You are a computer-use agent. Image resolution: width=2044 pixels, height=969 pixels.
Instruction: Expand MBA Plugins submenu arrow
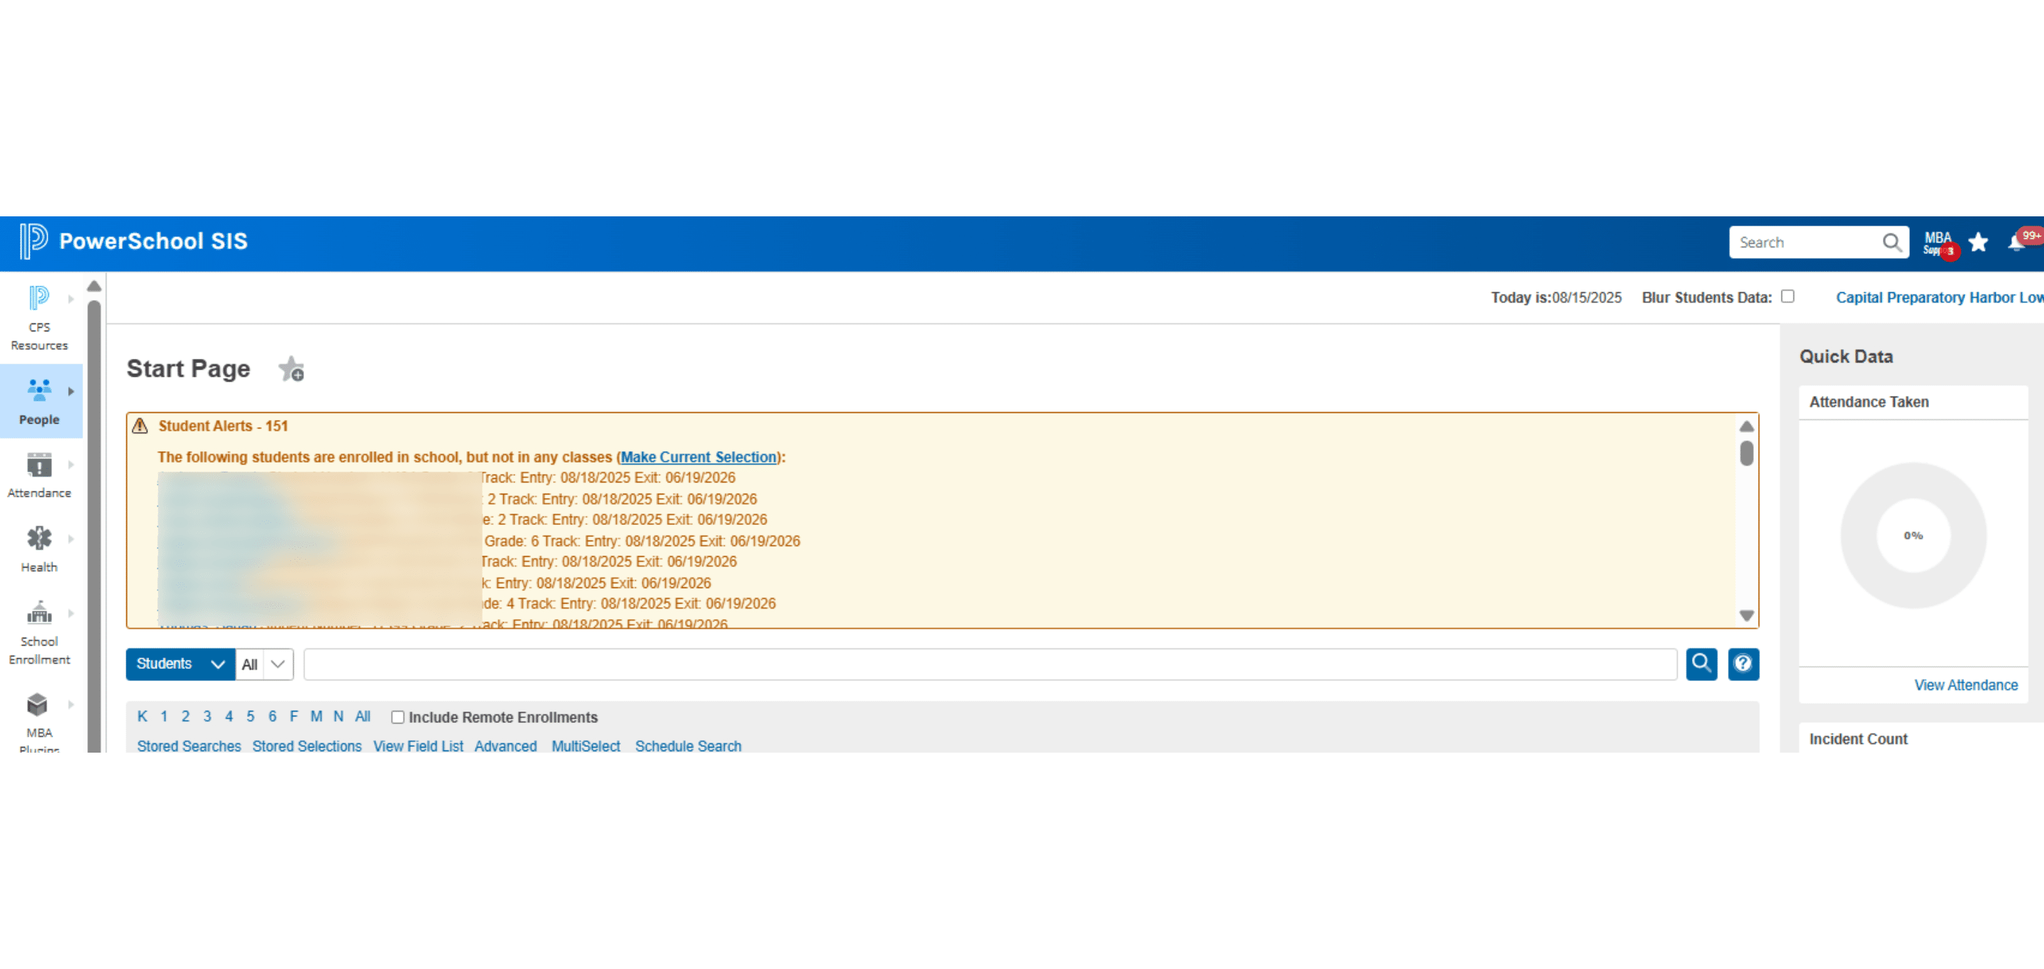tap(71, 705)
